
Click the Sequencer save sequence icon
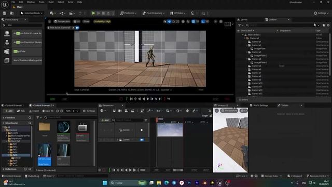point(114,111)
